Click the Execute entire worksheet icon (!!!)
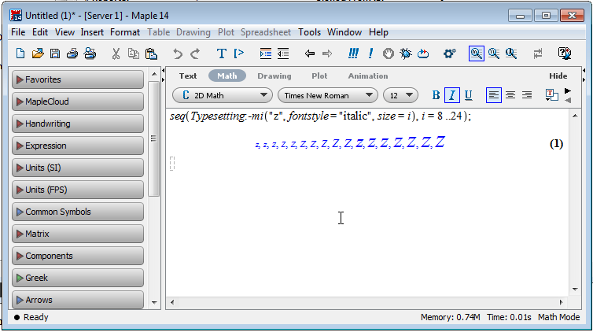This screenshot has width=593, height=332. pos(353,53)
